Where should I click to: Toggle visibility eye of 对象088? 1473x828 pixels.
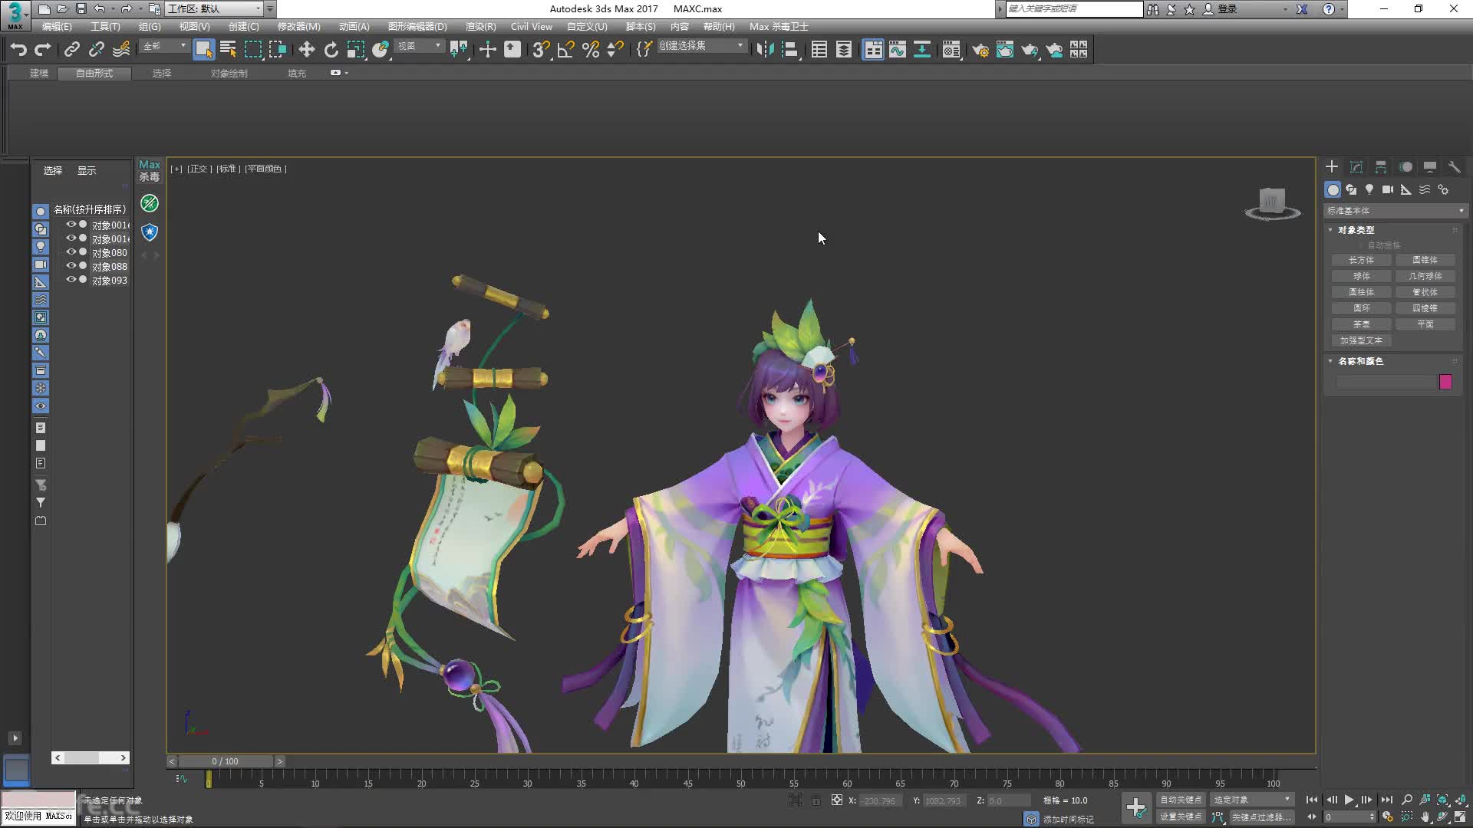[x=71, y=266]
